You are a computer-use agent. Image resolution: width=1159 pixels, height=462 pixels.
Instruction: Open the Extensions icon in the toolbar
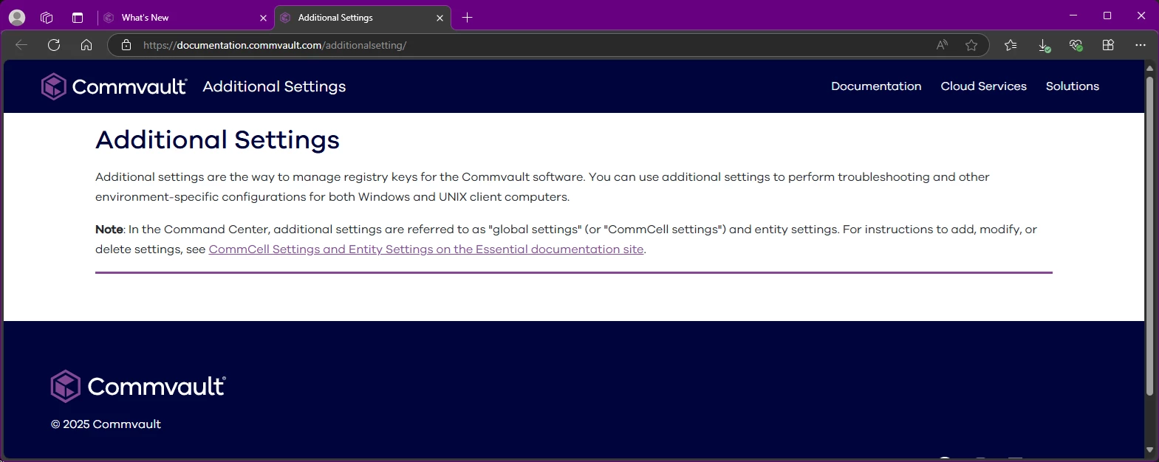1108,45
